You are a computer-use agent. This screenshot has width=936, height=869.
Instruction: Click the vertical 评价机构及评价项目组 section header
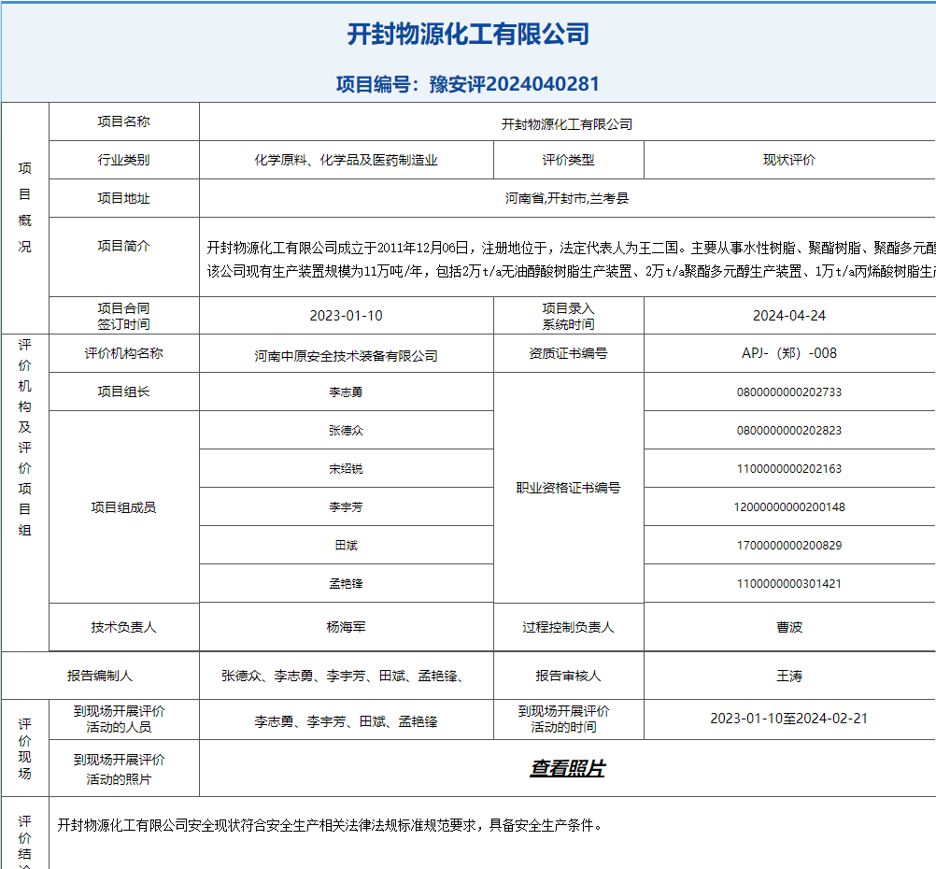(24, 437)
